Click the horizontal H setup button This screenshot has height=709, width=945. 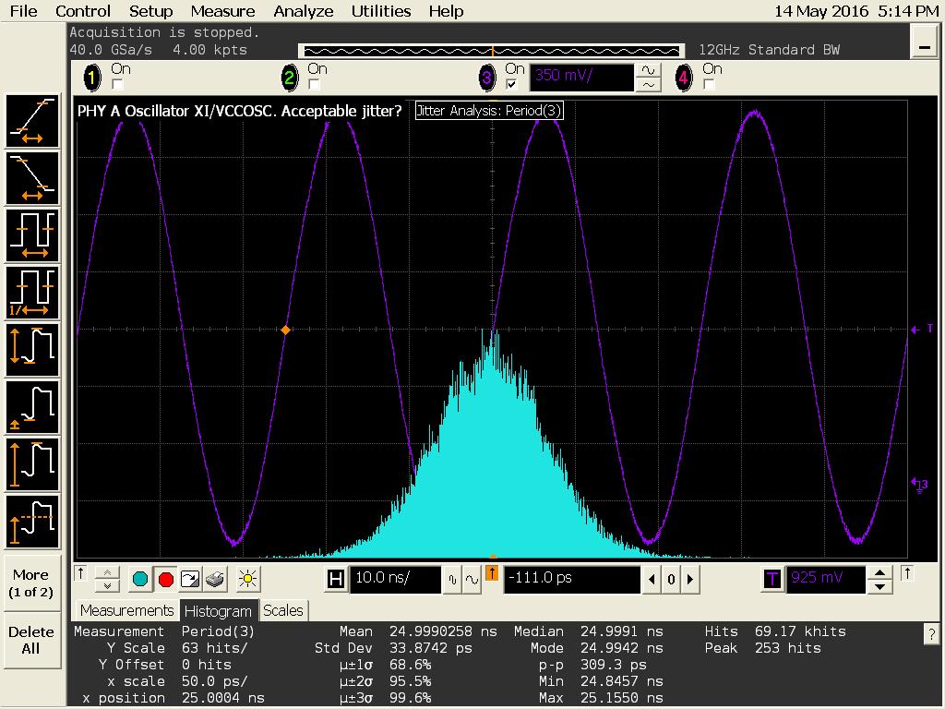pos(336,580)
